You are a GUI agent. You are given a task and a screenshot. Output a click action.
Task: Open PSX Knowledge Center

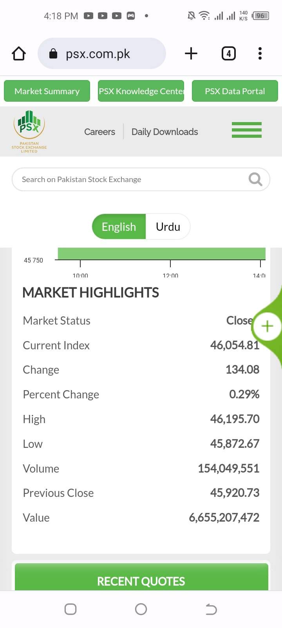141,91
